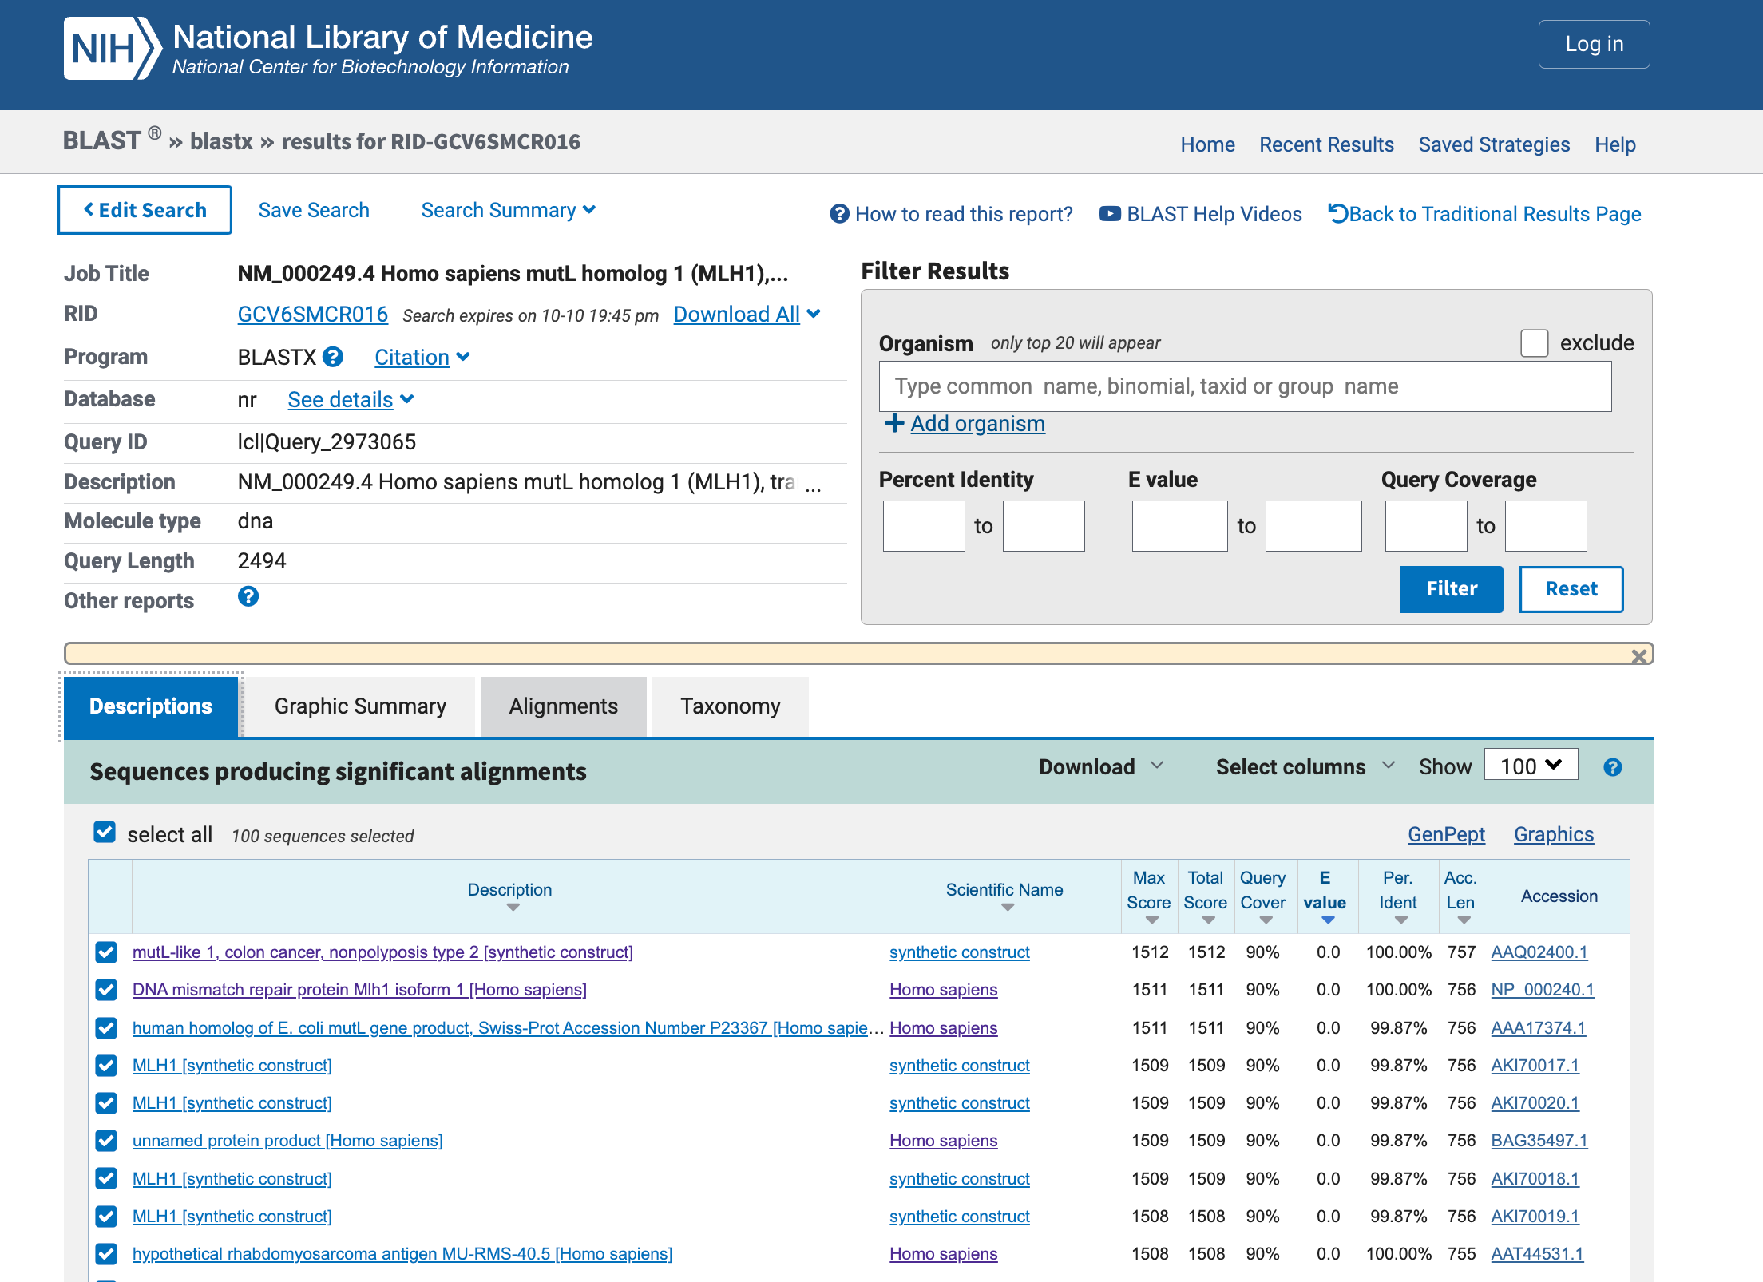Sort by Scientific Name column arrow
1763x1282 pixels.
click(1008, 908)
